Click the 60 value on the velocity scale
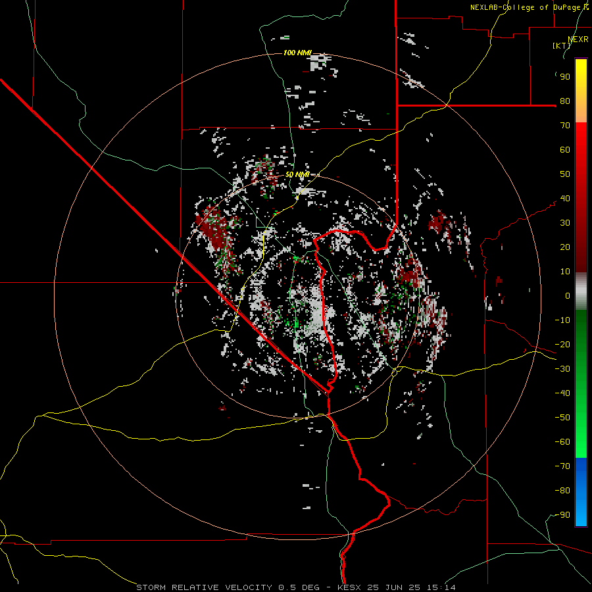Viewport: 592px width, 592px height. (x=565, y=149)
